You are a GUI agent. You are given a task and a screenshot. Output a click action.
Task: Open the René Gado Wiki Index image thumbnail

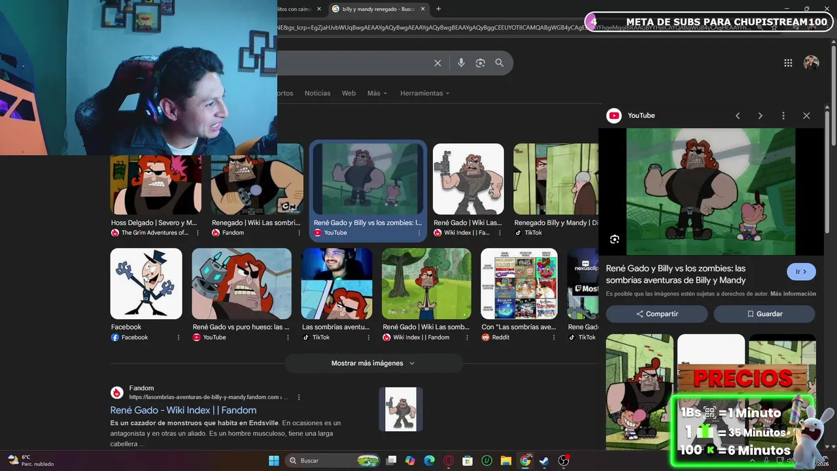468,179
